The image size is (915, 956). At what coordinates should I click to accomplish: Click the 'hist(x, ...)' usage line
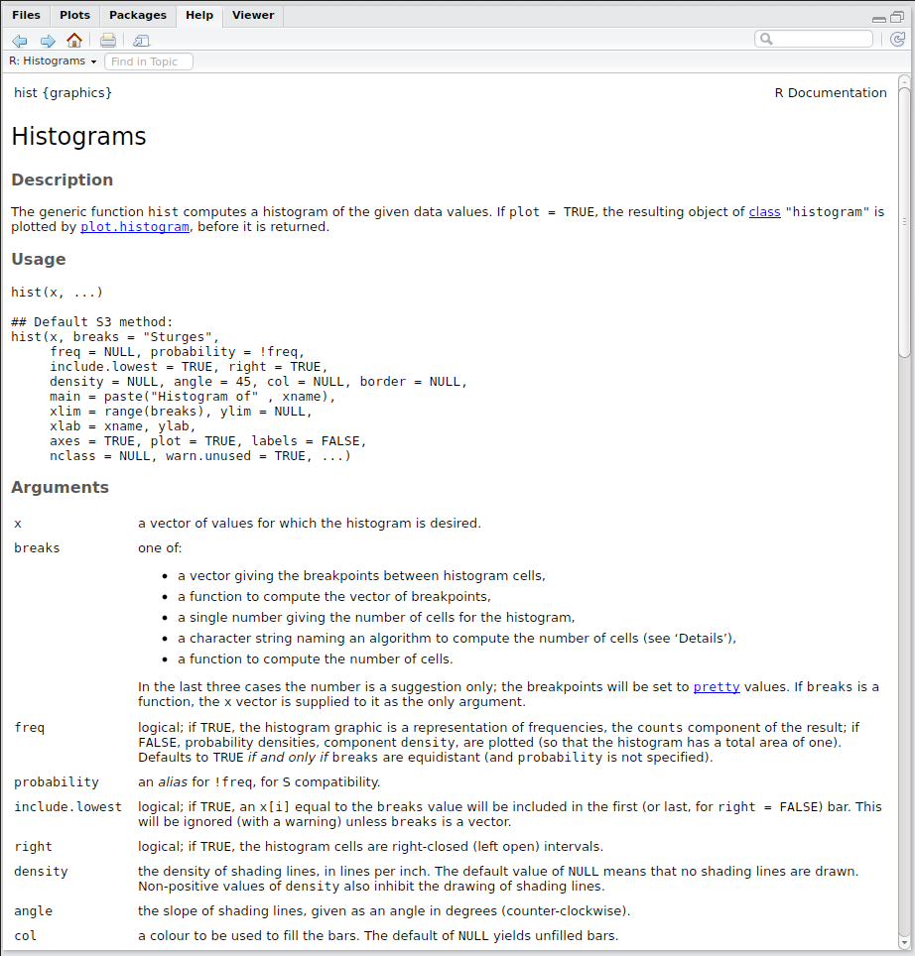click(57, 292)
